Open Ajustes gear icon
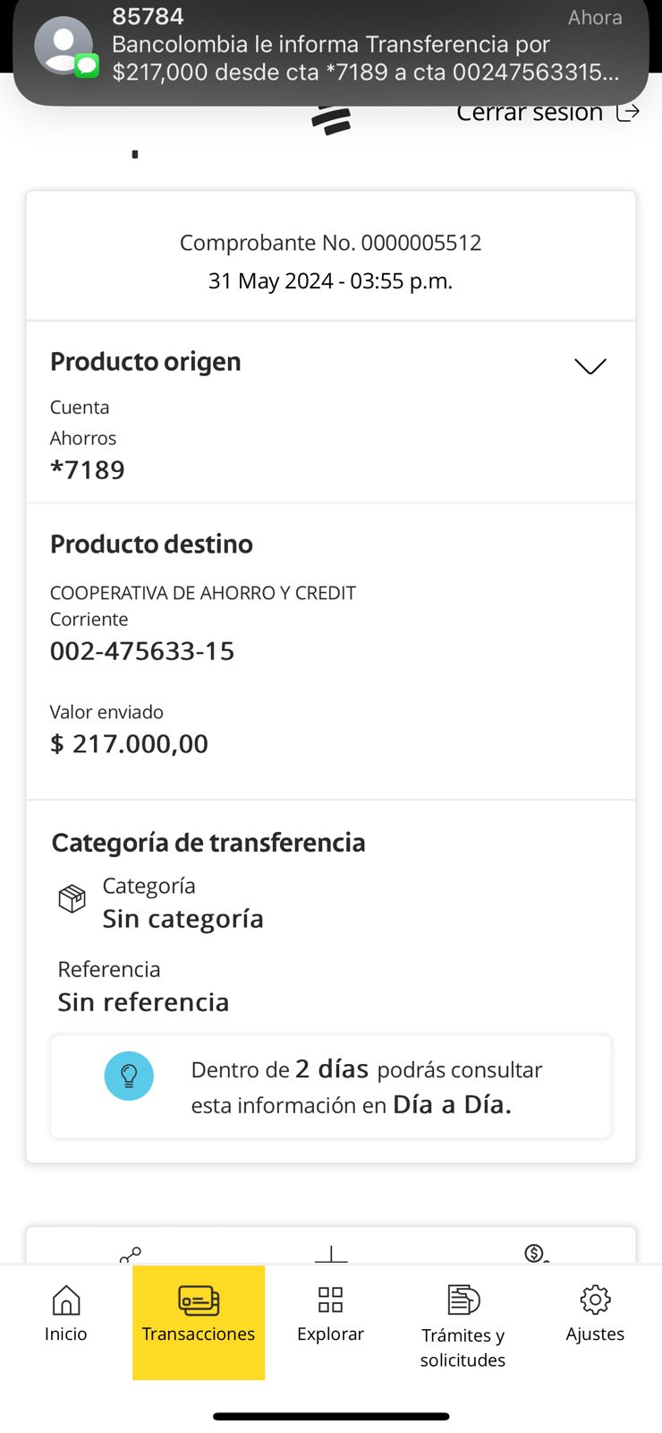 595,1313
